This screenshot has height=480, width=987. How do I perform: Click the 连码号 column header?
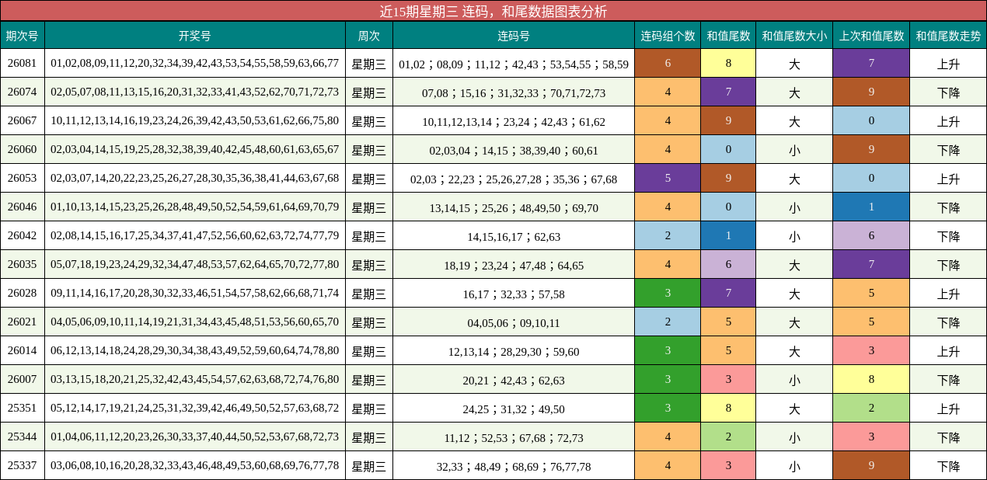tap(513, 35)
